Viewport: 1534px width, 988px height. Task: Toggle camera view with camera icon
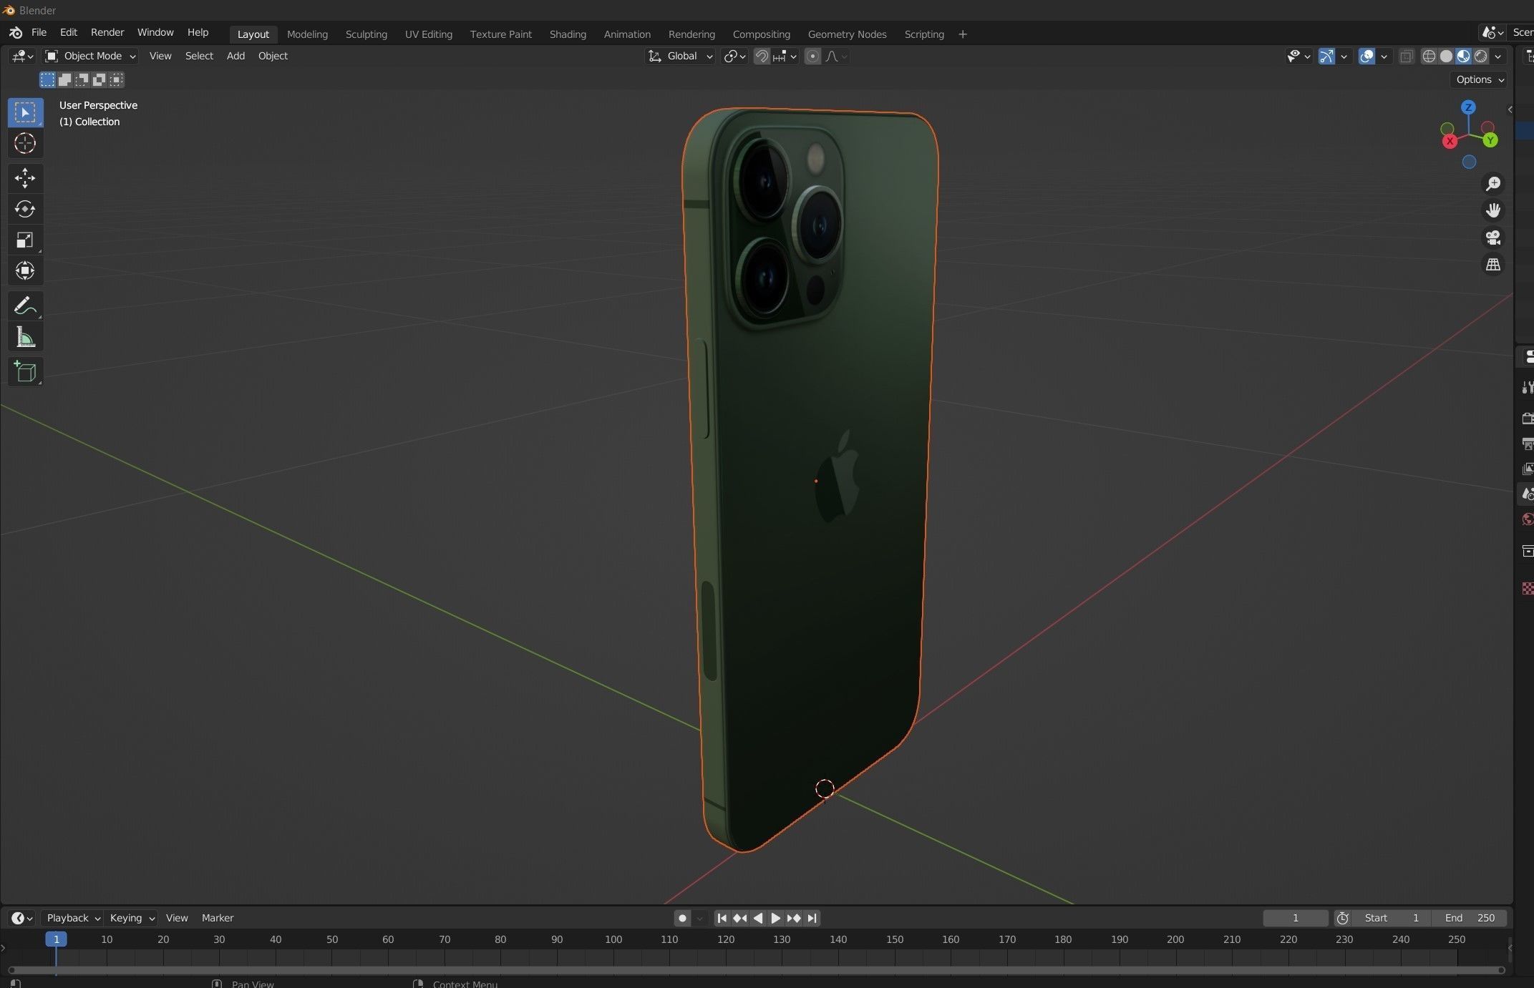(x=1493, y=238)
